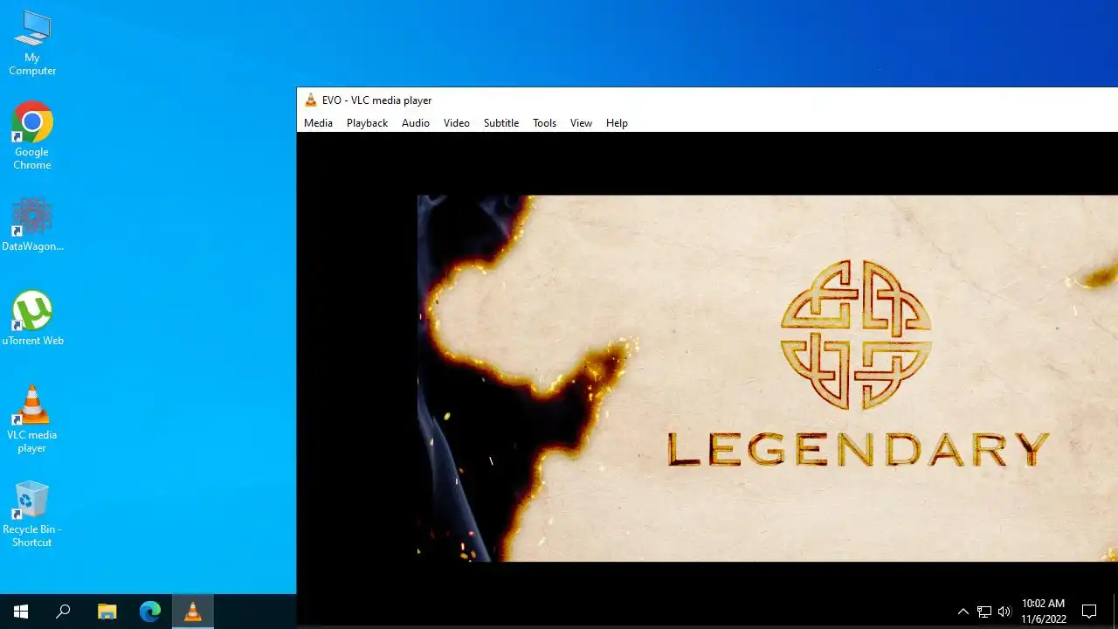Select the My Computer desktop icon
This screenshot has width=1118, height=629.
(x=32, y=43)
